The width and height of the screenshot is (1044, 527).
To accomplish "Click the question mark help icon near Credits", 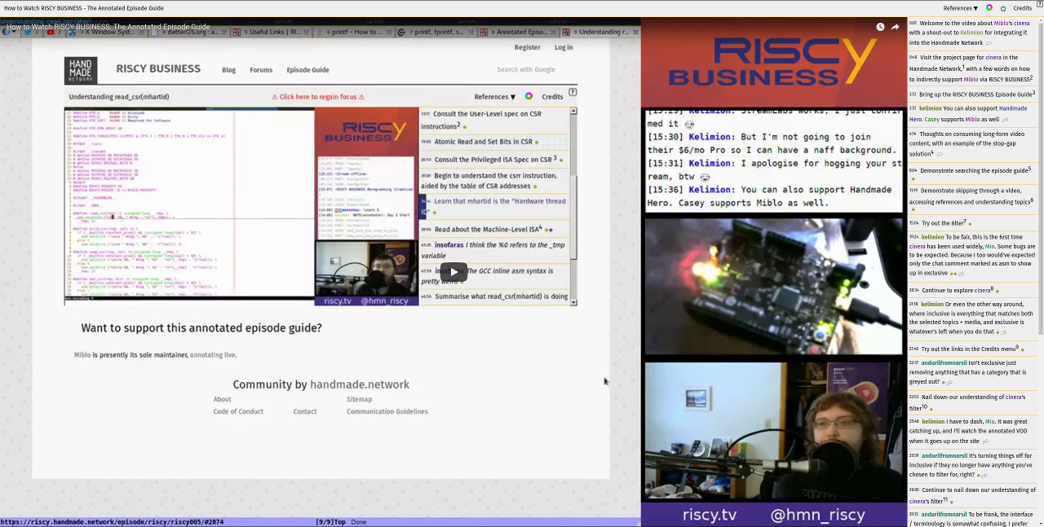I will pyautogui.click(x=572, y=92).
